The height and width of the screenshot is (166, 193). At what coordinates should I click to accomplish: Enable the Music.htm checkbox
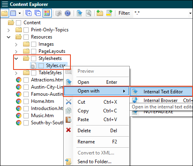click(26, 116)
